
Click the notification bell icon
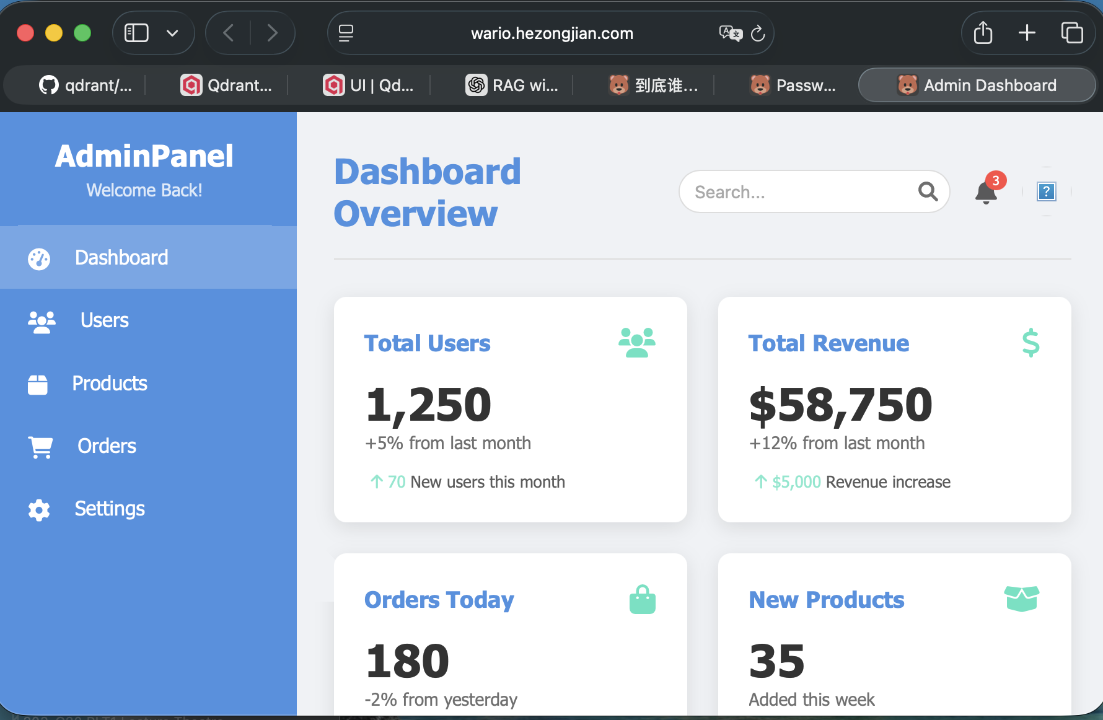tap(986, 193)
